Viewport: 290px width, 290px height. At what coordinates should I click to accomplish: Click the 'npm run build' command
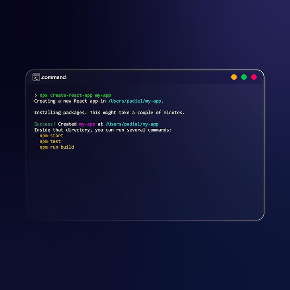(57, 147)
